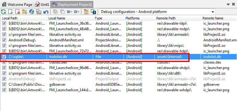Toggle checkbox for greyed libProject1.so ProjectOutput row

click(4, 79)
